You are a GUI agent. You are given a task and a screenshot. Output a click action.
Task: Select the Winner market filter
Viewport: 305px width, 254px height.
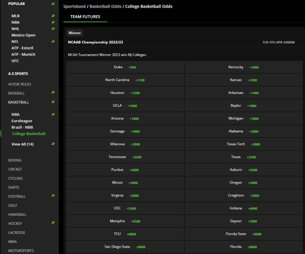pos(74,33)
